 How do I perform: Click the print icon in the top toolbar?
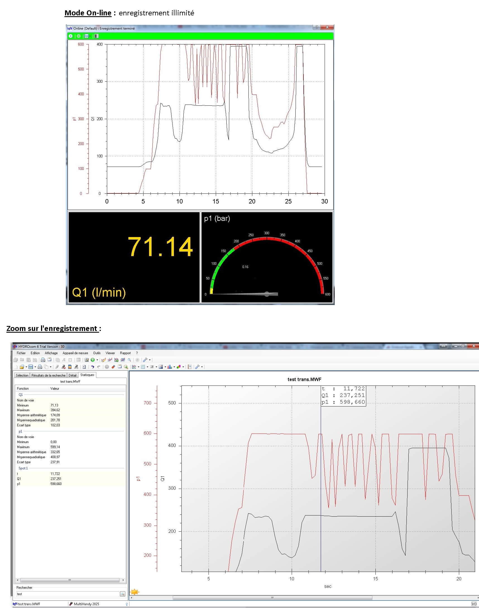43,360
